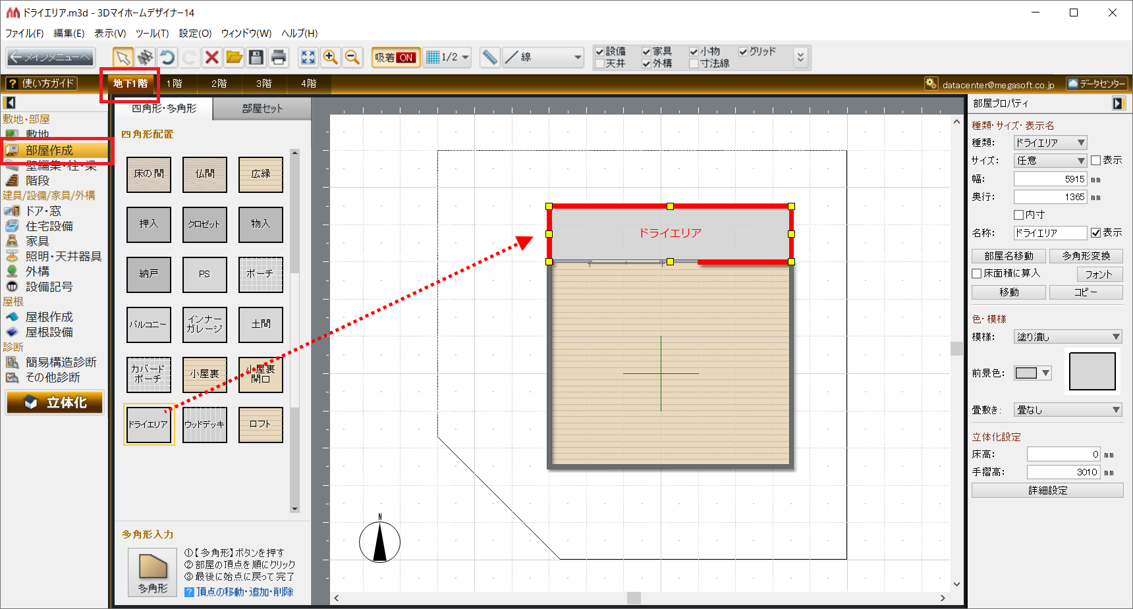Viewport: 1133px width, 609px height.
Task: Click the printer icon in toolbar
Action: click(x=279, y=57)
